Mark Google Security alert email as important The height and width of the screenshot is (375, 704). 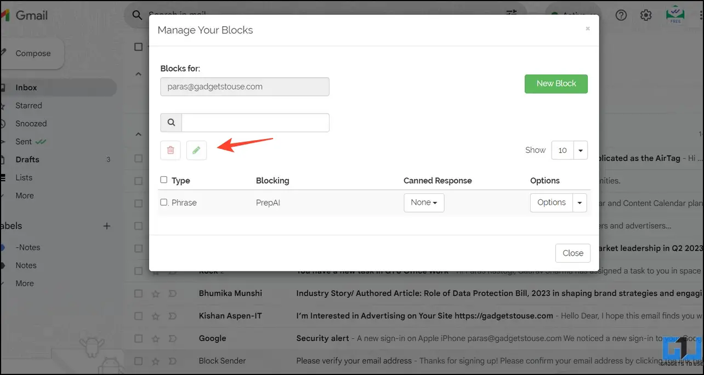[173, 338]
